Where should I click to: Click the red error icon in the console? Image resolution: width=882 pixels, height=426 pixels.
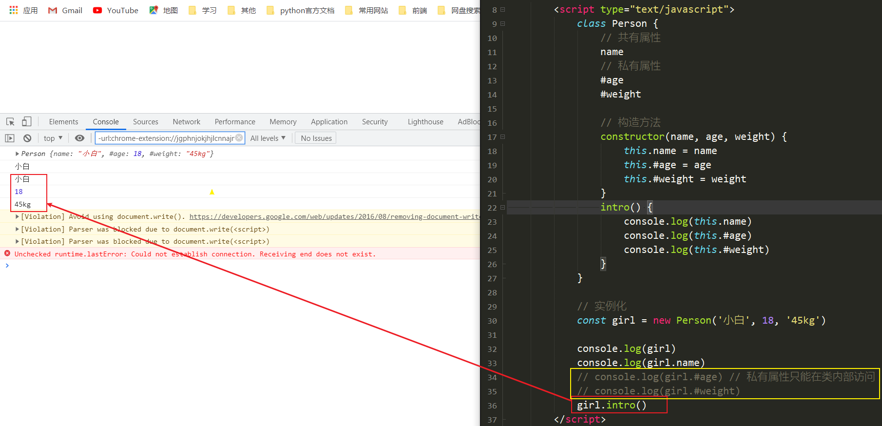click(x=7, y=253)
